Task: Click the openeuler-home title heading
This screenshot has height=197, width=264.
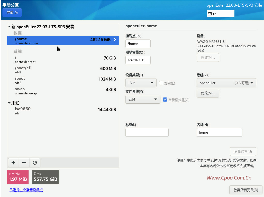Action: pos(141,26)
